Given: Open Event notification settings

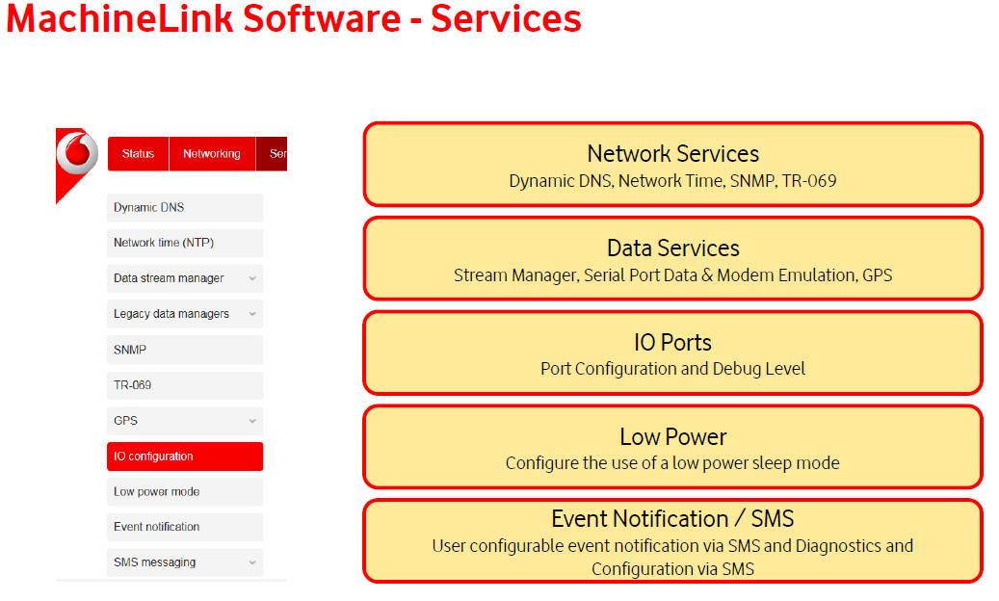Looking at the screenshot, I should click(x=185, y=527).
